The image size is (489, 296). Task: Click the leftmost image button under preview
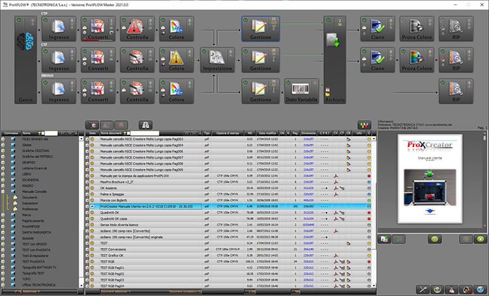pos(385,239)
